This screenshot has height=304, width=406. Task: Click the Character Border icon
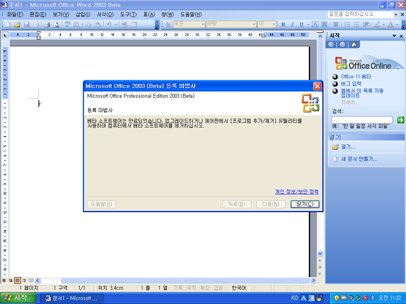tap(315, 24)
